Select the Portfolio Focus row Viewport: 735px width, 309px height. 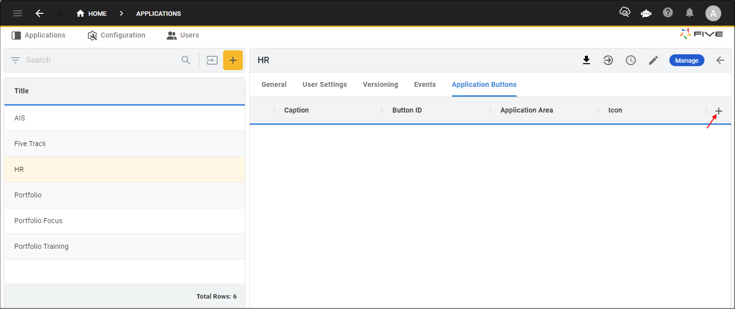click(124, 221)
